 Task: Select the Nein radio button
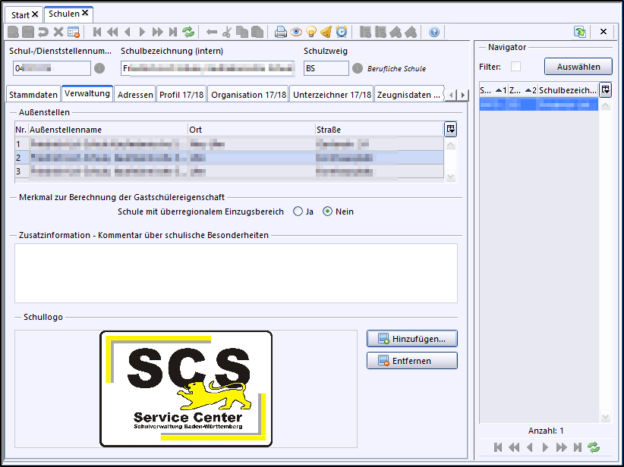(x=328, y=212)
